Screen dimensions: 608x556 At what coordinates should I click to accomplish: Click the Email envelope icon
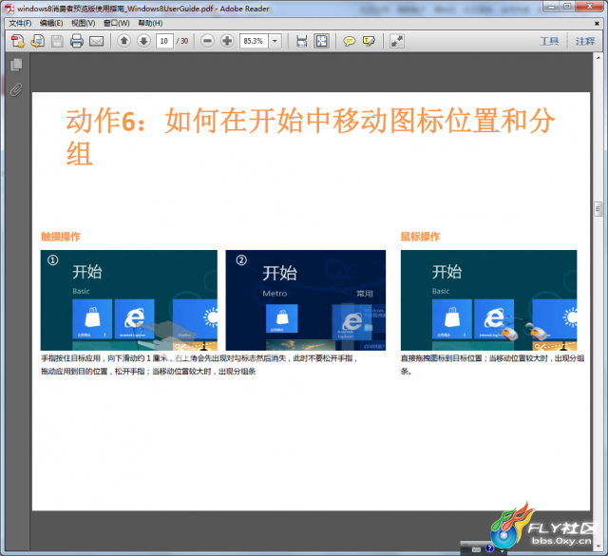tap(97, 41)
